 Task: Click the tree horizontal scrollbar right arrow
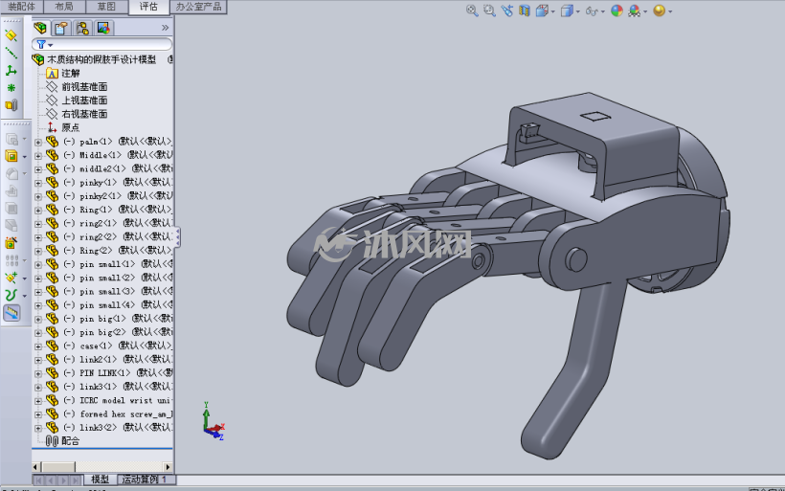[168, 467]
